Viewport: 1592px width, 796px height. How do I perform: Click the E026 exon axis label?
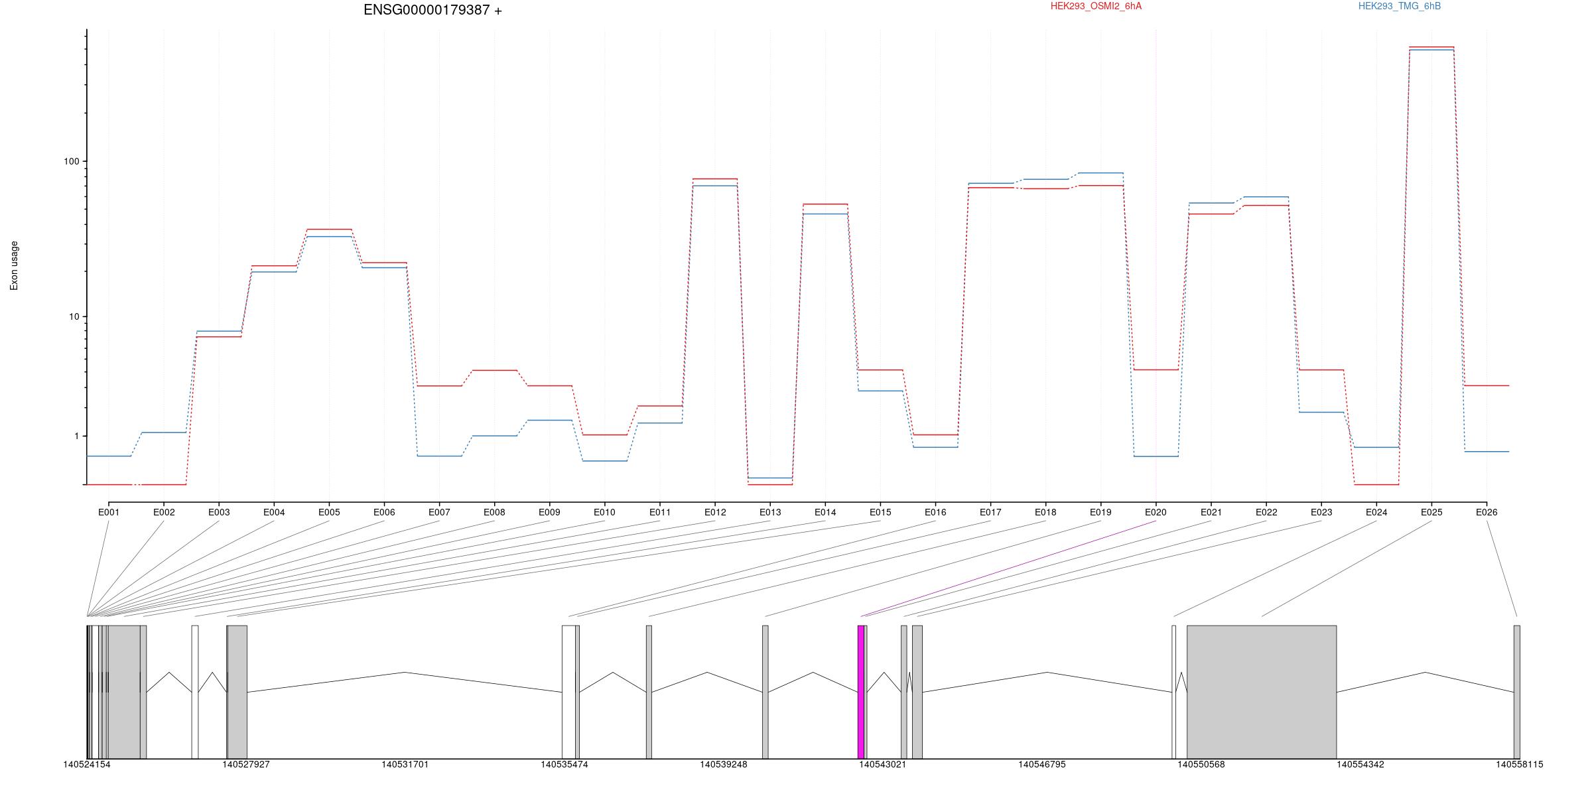(1487, 512)
